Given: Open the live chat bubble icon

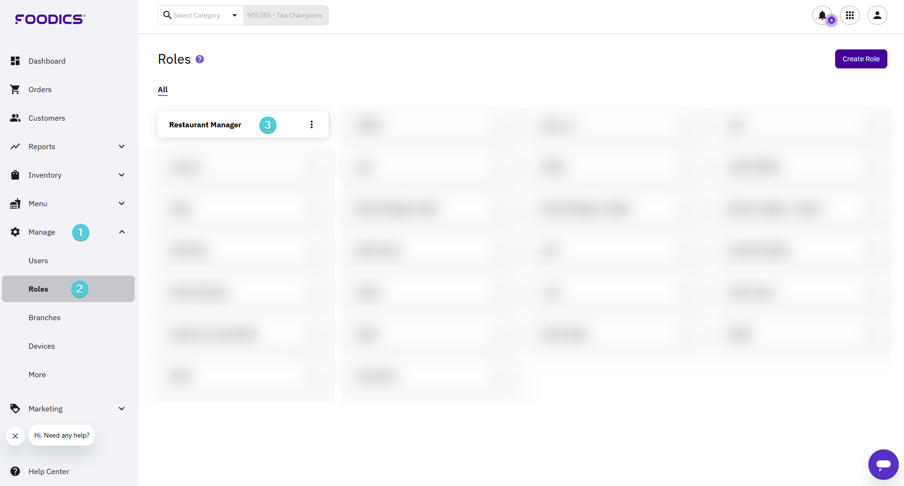Looking at the screenshot, I should click(883, 464).
